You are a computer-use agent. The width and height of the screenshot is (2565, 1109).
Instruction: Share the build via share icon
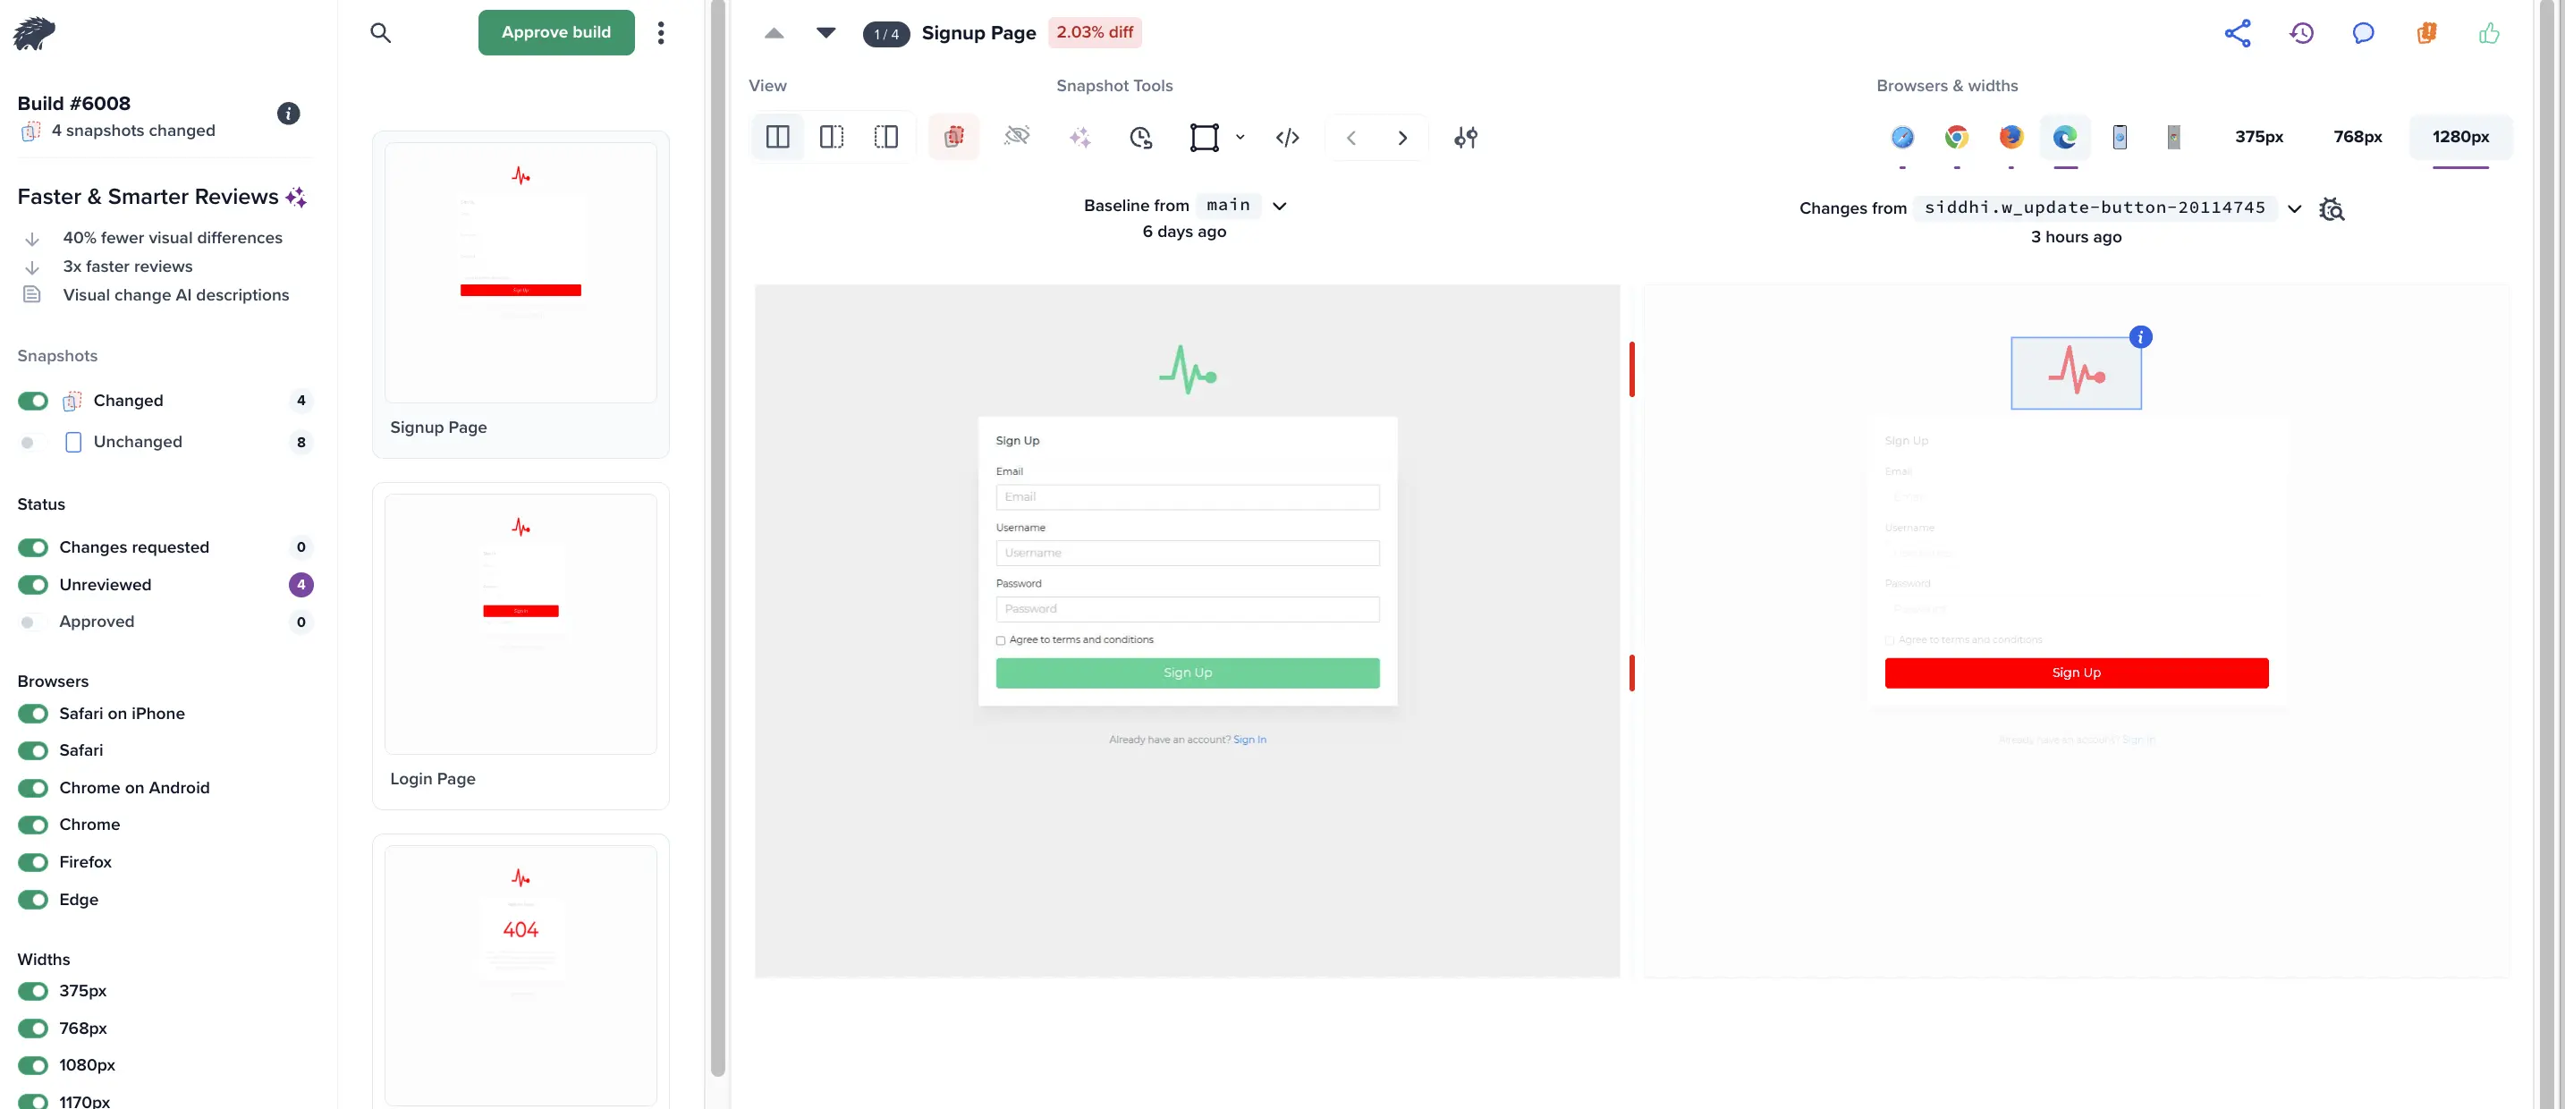pos(2238,33)
